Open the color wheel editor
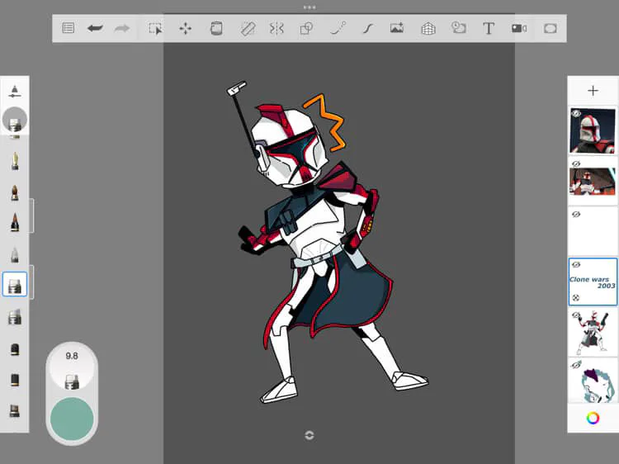 593,419
